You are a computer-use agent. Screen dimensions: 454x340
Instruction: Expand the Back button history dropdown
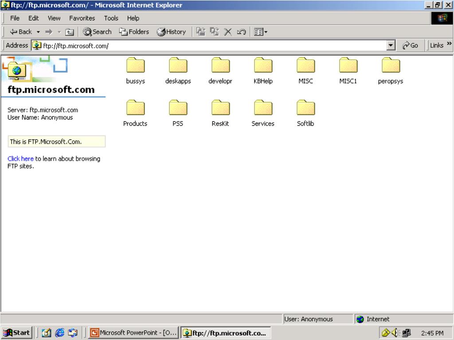pyautogui.click(x=38, y=32)
